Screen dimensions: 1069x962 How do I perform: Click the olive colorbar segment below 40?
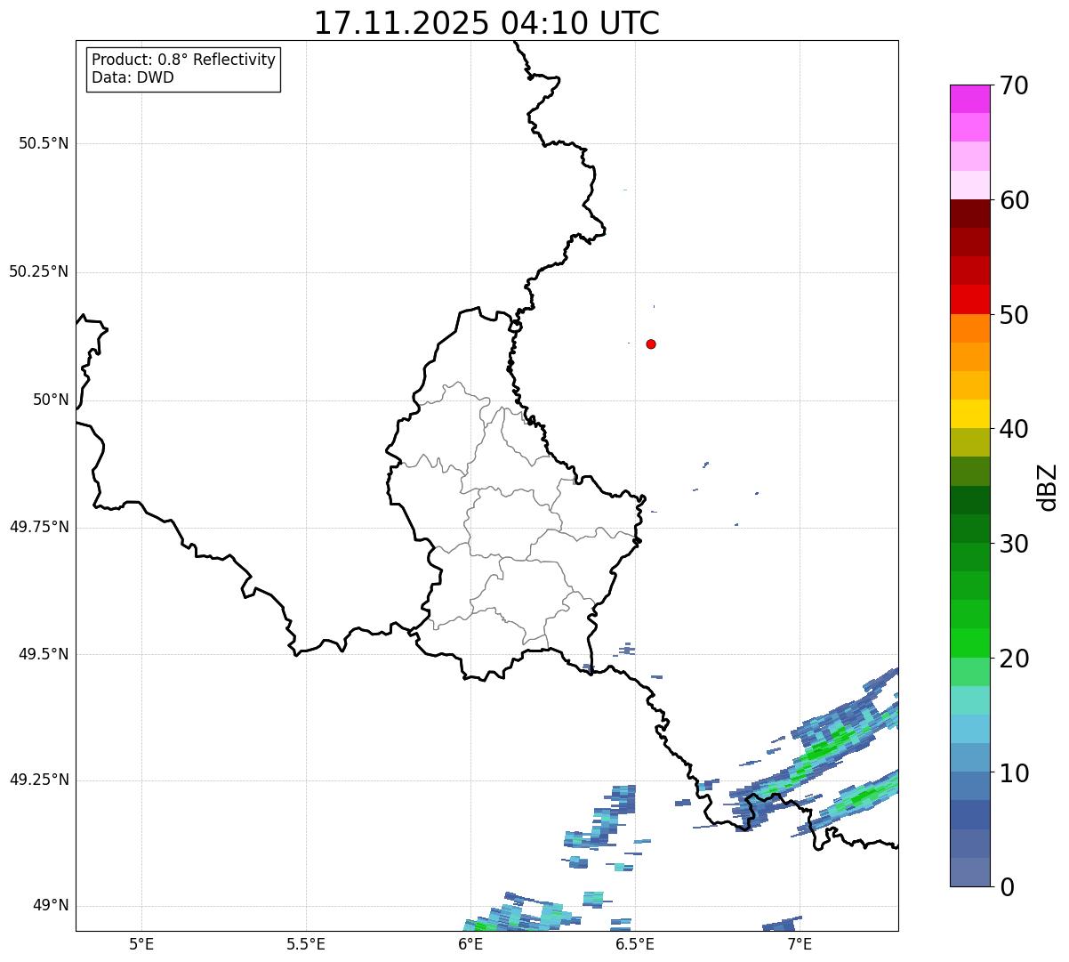tap(969, 443)
